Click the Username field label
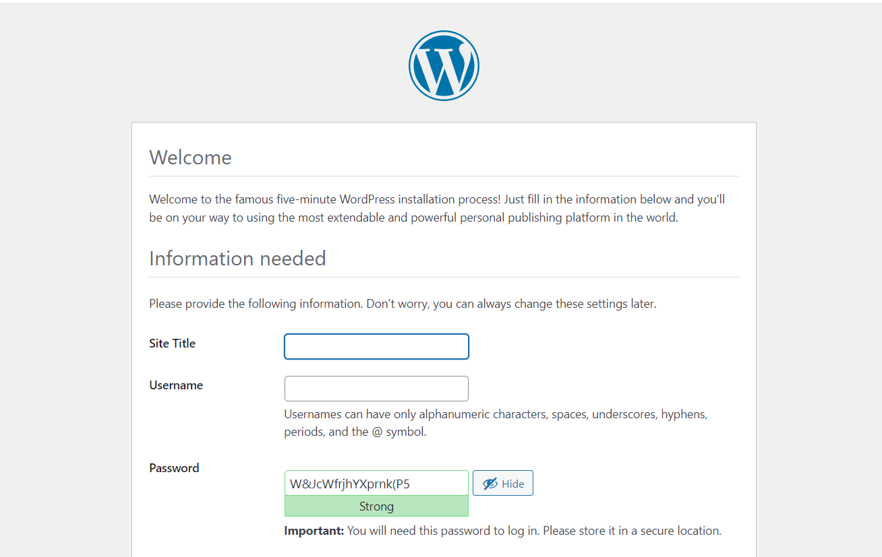 click(176, 385)
